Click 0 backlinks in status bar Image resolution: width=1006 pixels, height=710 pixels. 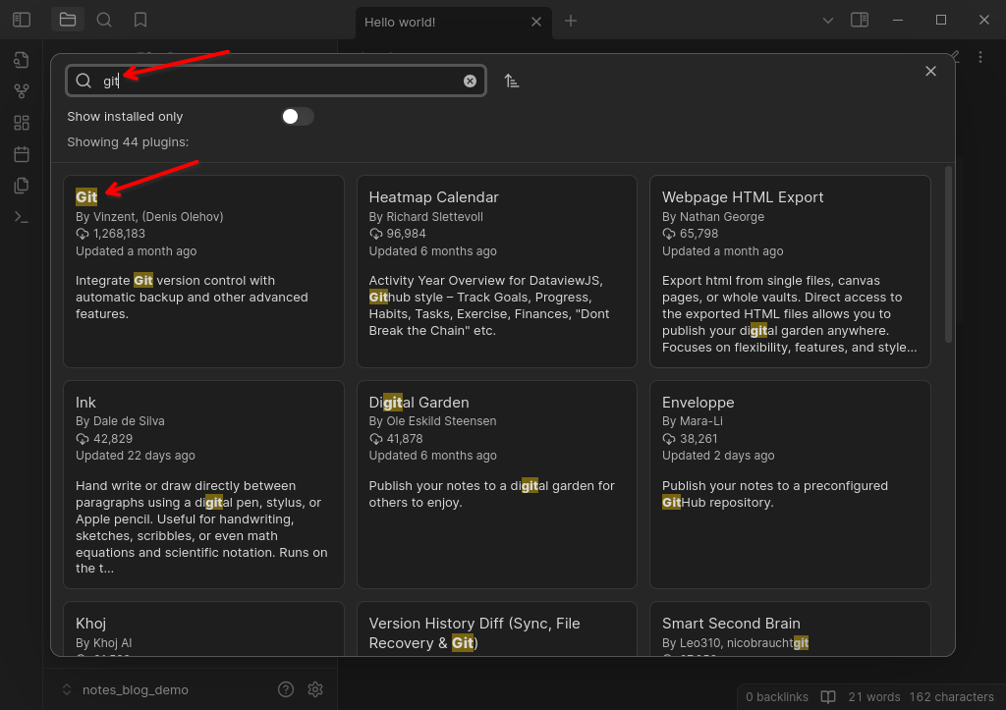(x=776, y=696)
